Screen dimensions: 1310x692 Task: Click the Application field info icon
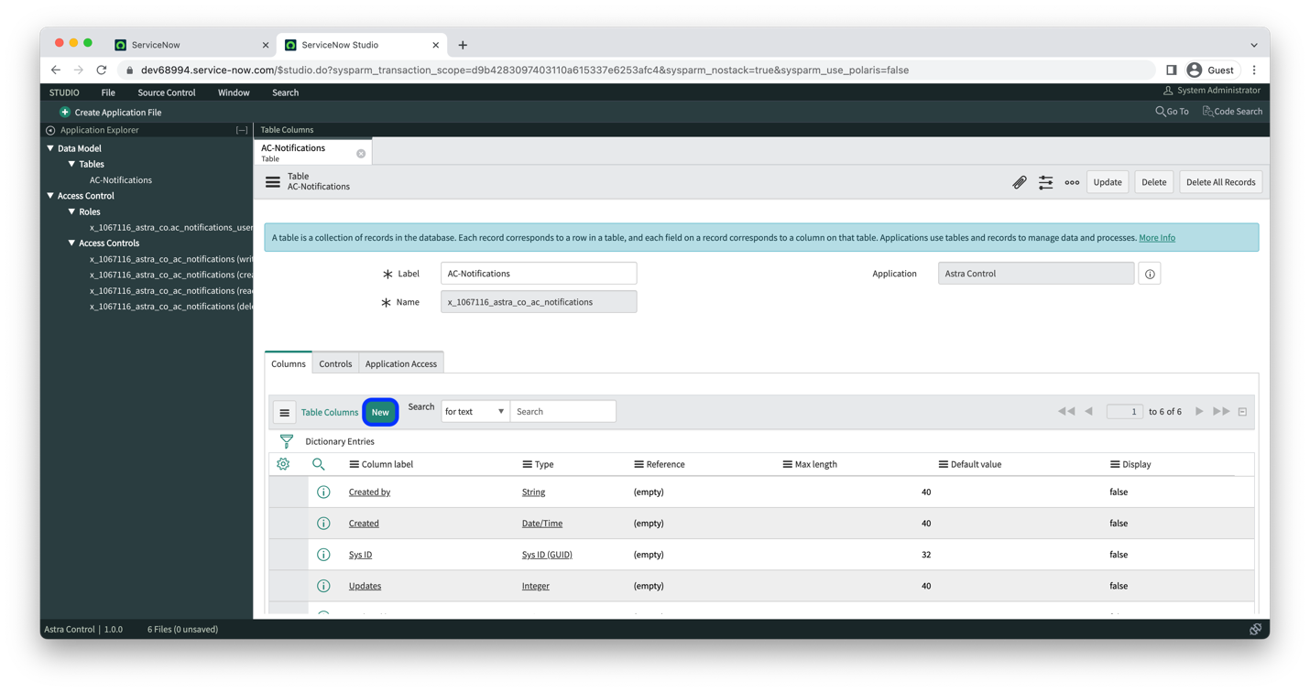[x=1149, y=274]
